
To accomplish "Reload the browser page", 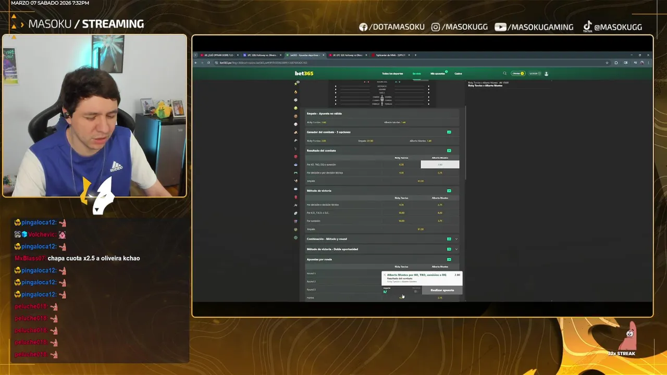I will pos(208,63).
